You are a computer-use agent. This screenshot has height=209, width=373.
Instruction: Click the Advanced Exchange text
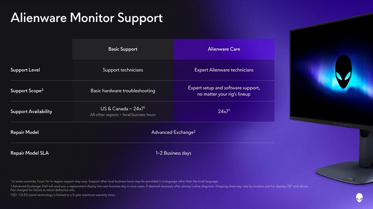click(173, 132)
